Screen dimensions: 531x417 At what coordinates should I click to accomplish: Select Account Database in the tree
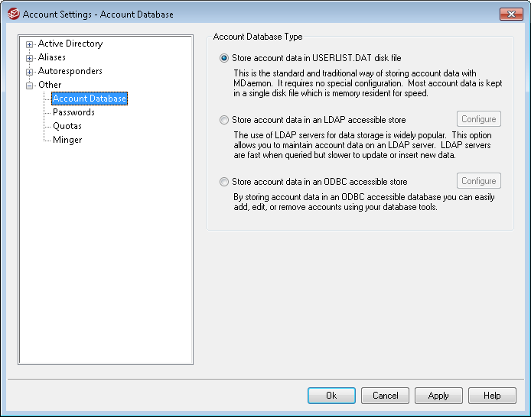[x=89, y=99]
